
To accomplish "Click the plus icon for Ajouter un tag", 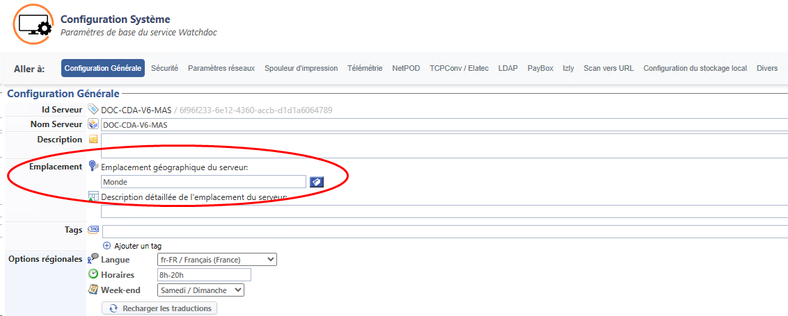I will [x=107, y=245].
